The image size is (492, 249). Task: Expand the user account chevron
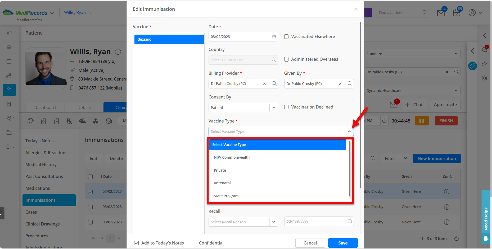click(x=480, y=13)
